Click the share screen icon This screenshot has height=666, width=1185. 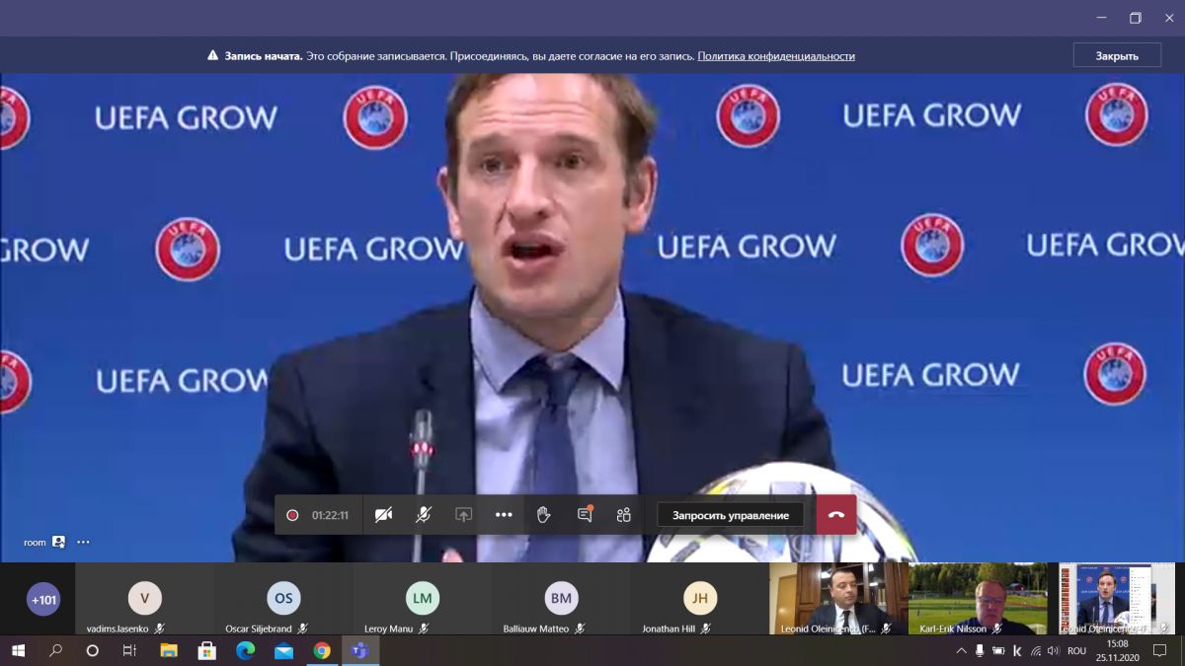click(x=463, y=515)
